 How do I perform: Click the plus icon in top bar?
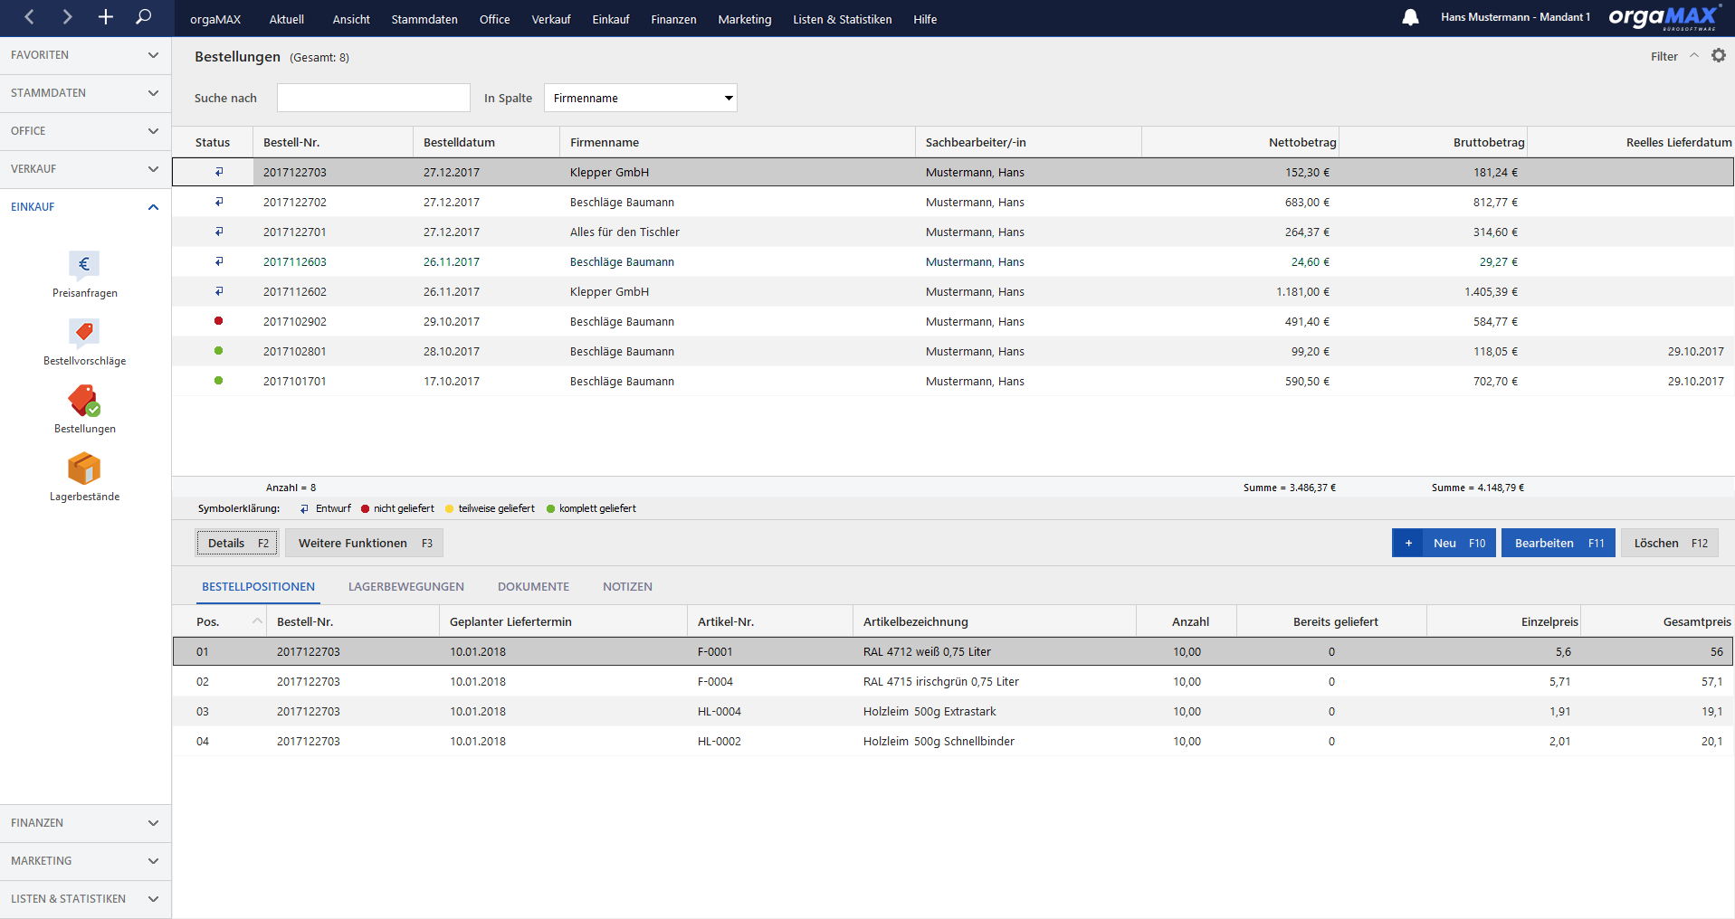pyautogui.click(x=105, y=17)
